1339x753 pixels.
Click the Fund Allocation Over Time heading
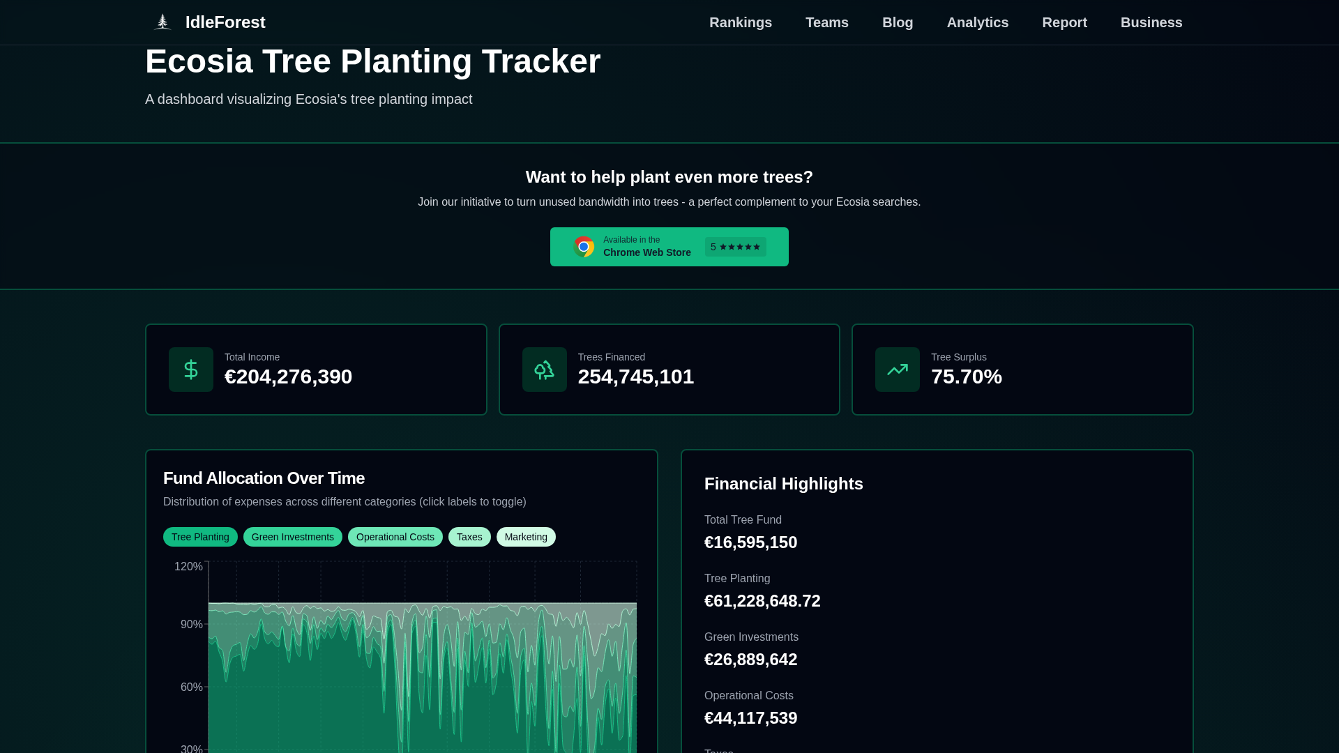pos(264,478)
